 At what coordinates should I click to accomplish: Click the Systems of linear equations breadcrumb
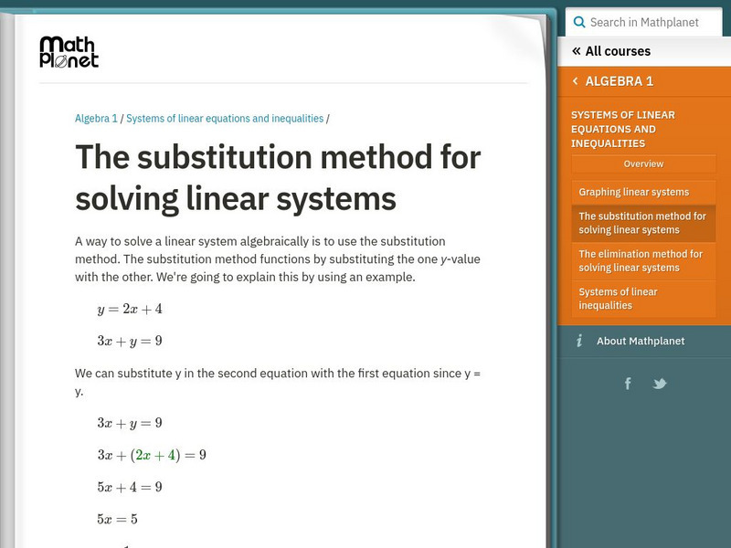click(x=225, y=119)
